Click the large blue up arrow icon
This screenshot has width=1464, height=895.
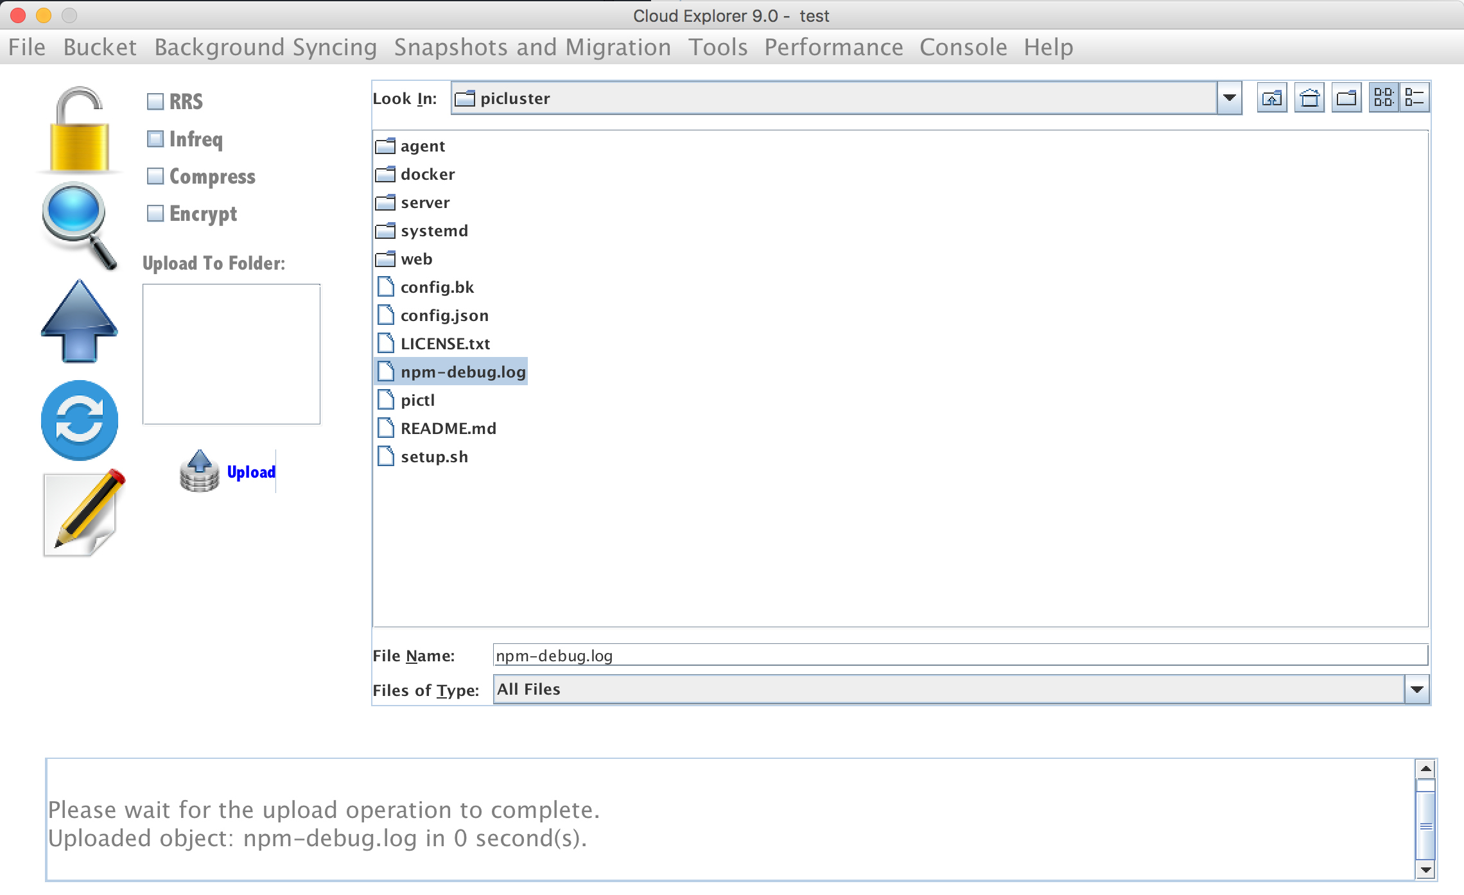pyautogui.click(x=79, y=321)
